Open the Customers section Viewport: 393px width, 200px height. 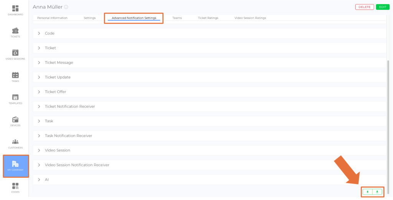click(15, 143)
